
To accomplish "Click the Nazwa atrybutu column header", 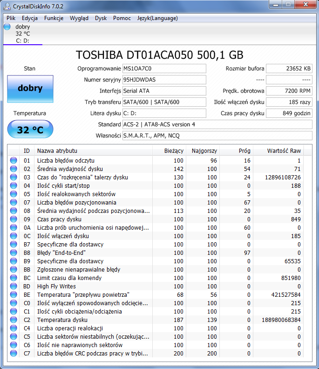I will pos(94,151).
